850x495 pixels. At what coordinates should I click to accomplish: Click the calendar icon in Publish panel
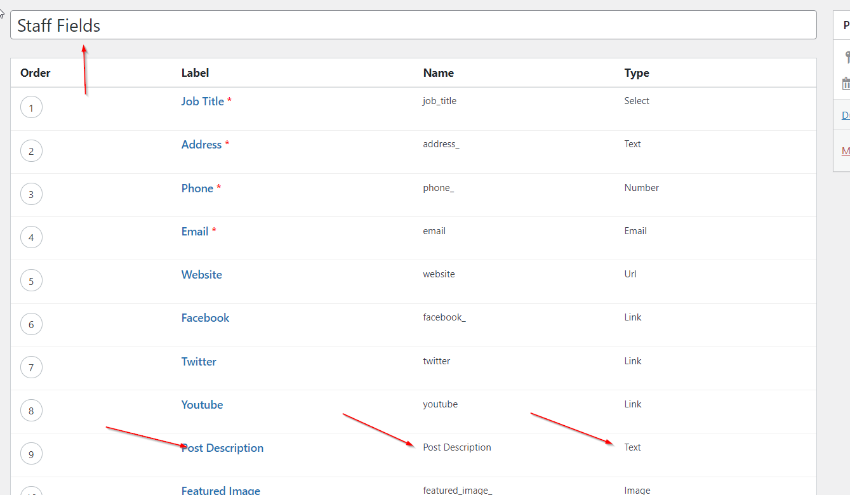click(x=846, y=84)
